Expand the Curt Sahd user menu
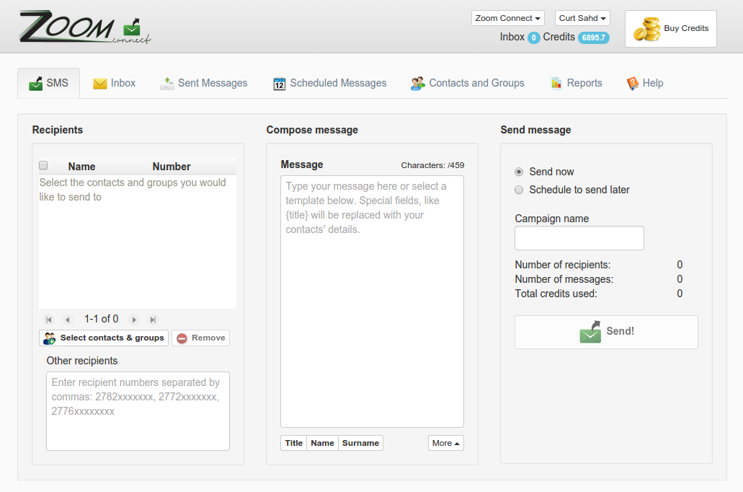This screenshot has height=492, width=743. (582, 18)
